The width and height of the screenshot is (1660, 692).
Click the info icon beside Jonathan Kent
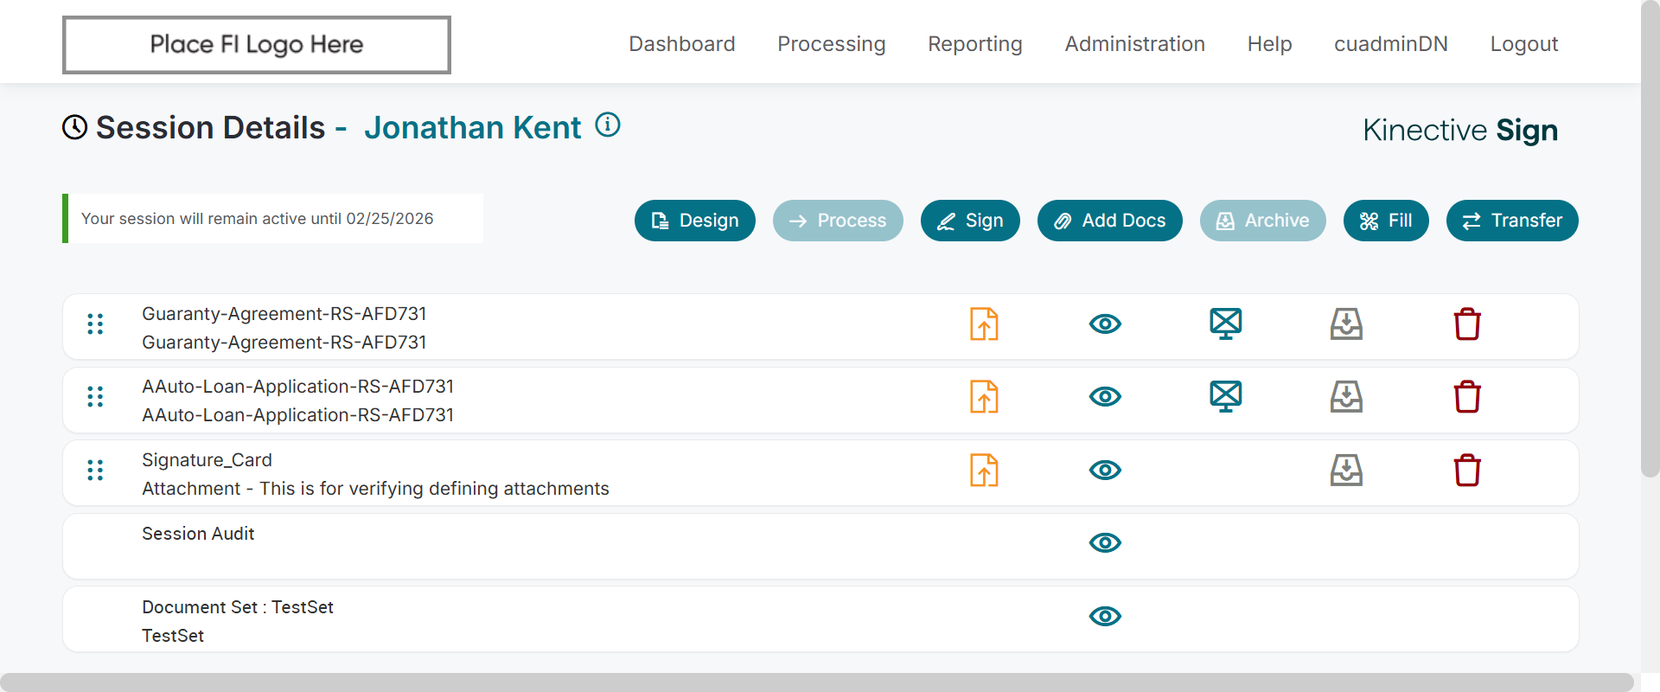click(608, 125)
